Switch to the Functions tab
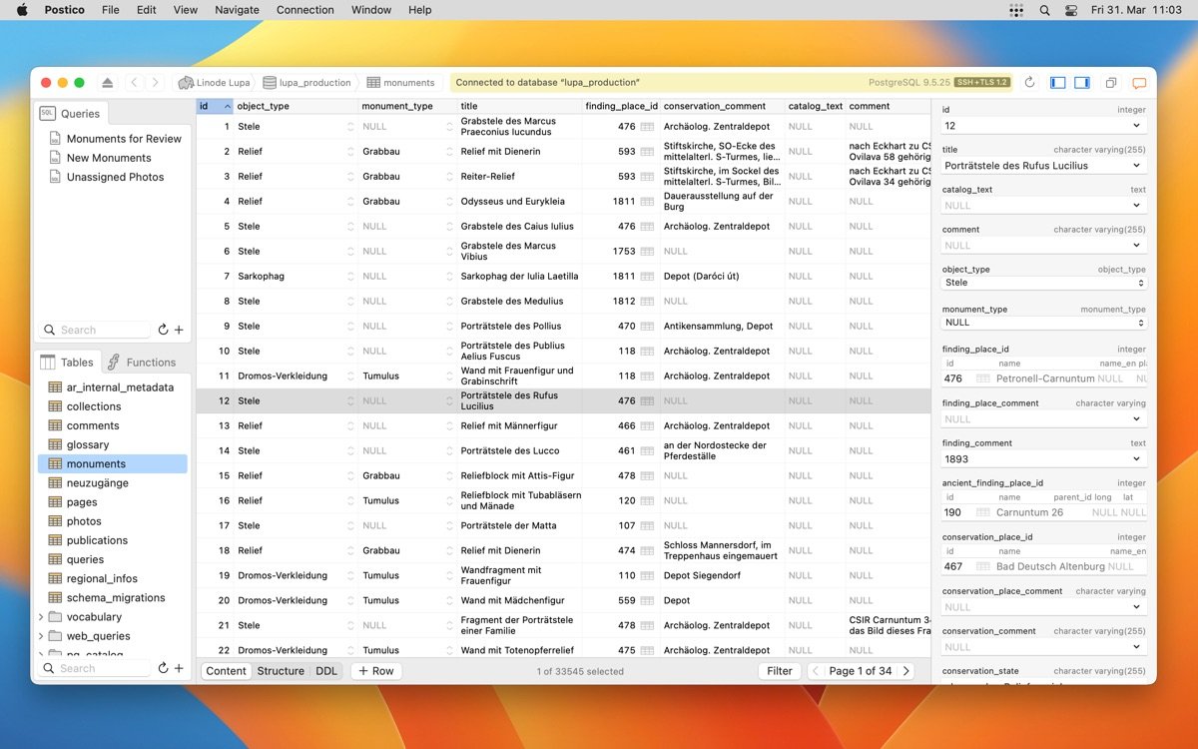Screen dimensions: 1198x749 [x=142, y=363]
